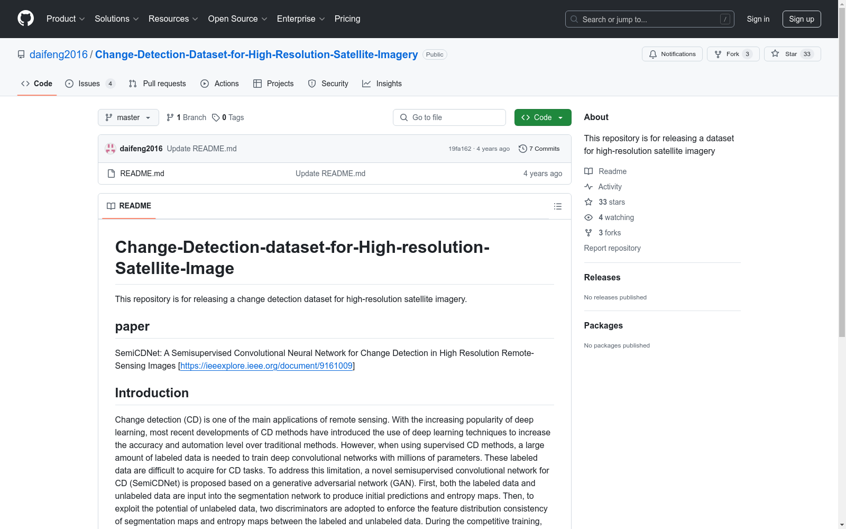846x529 pixels.
Task: Click the Readme book icon in About
Action: pyautogui.click(x=588, y=171)
